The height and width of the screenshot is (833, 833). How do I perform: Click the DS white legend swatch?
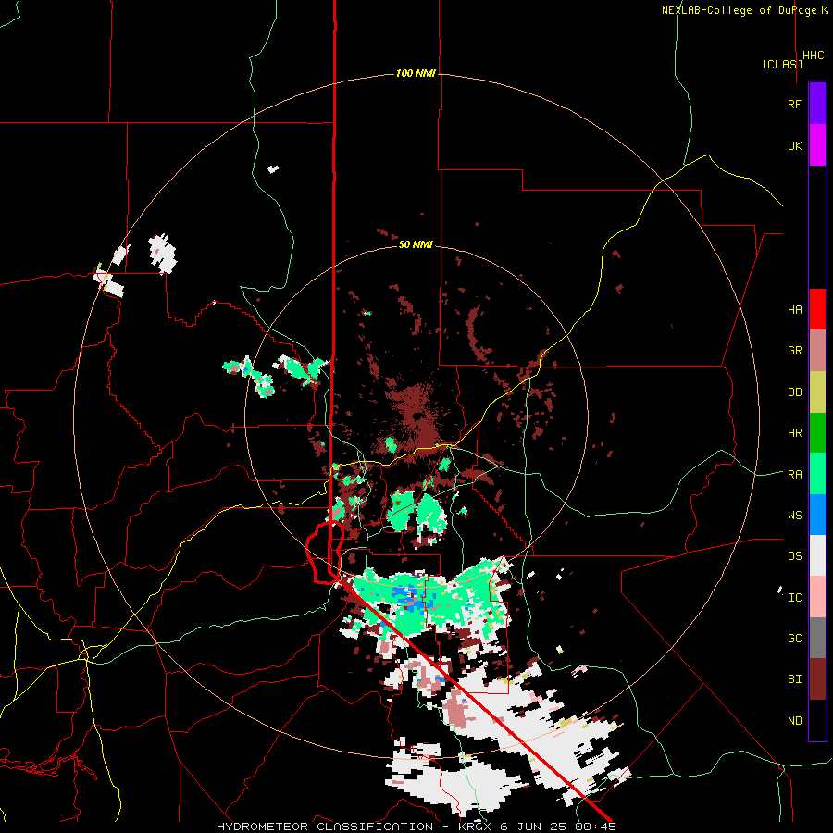[x=817, y=555]
